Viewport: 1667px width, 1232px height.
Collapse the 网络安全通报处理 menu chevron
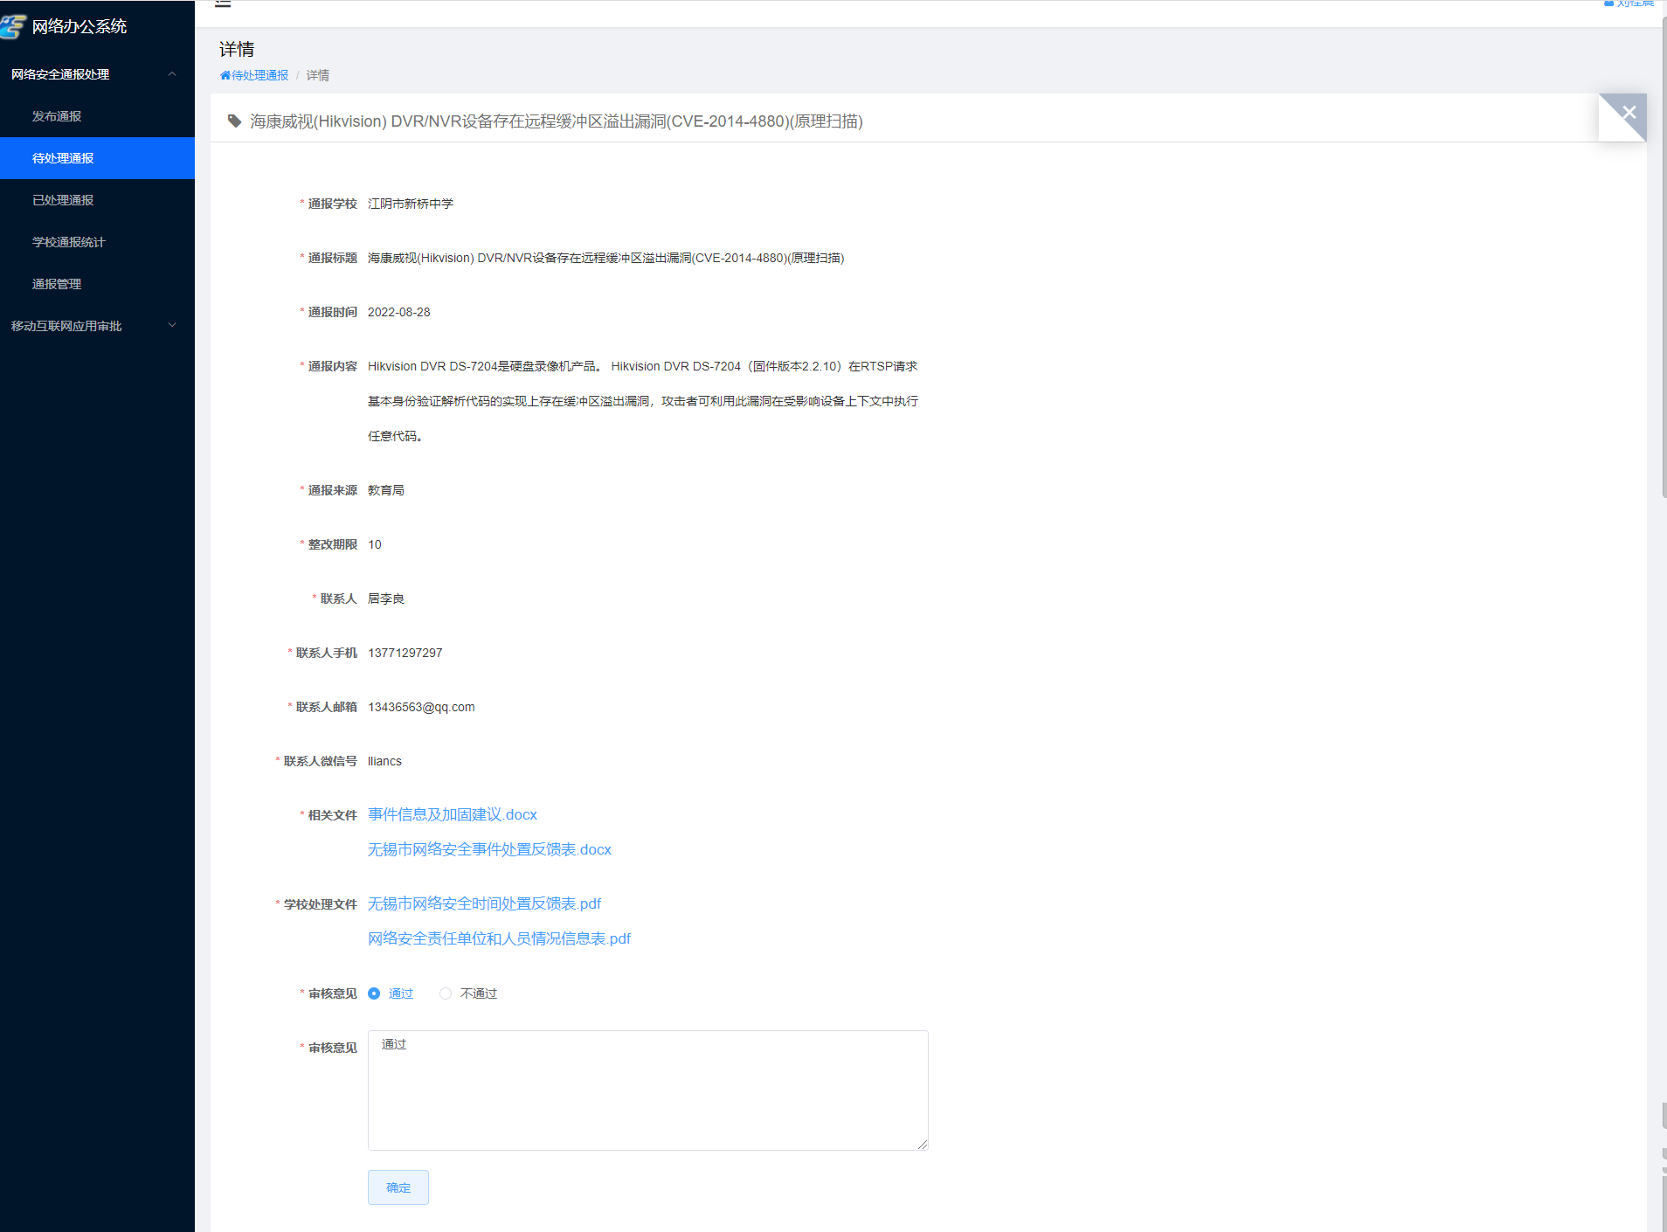click(x=172, y=74)
